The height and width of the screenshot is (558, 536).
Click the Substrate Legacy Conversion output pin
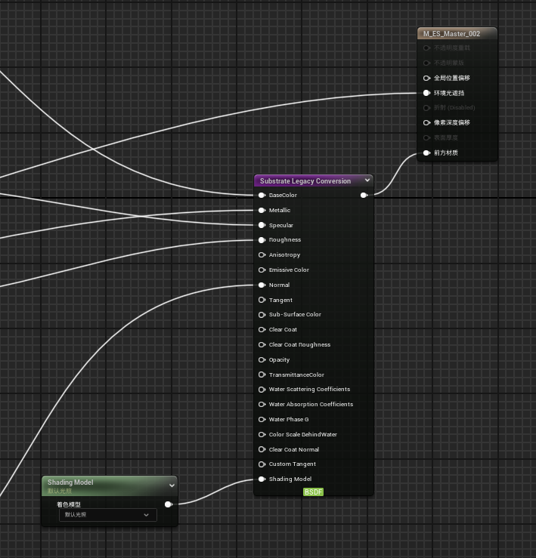pyautogui.click(x=364, y=196)
